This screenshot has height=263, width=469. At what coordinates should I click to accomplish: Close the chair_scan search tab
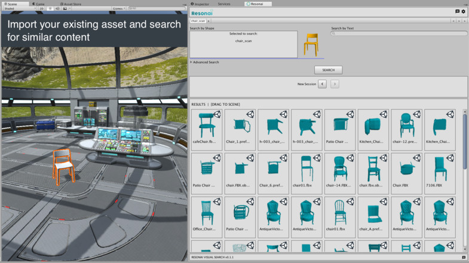tap(209, 21)
